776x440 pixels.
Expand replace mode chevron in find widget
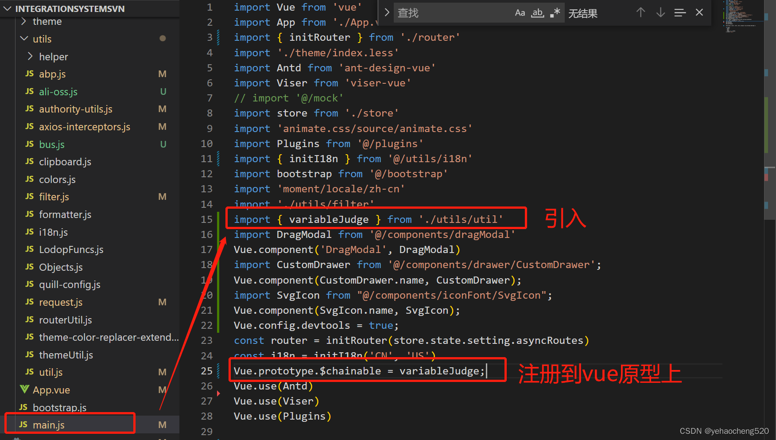pos(387,12)
